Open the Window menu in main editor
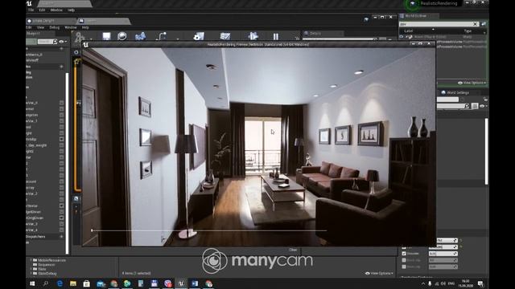Viewport: 515px width, 289px height. tap(56, 10)
